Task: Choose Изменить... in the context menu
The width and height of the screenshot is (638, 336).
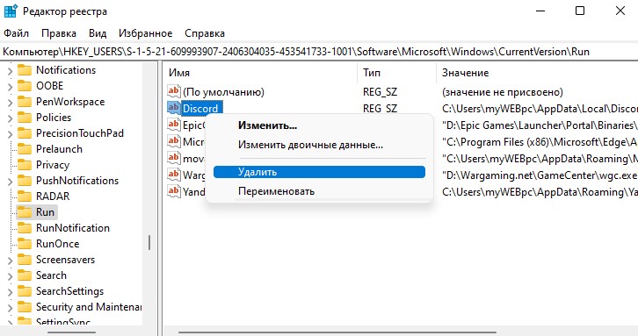Action: (268, 125)
